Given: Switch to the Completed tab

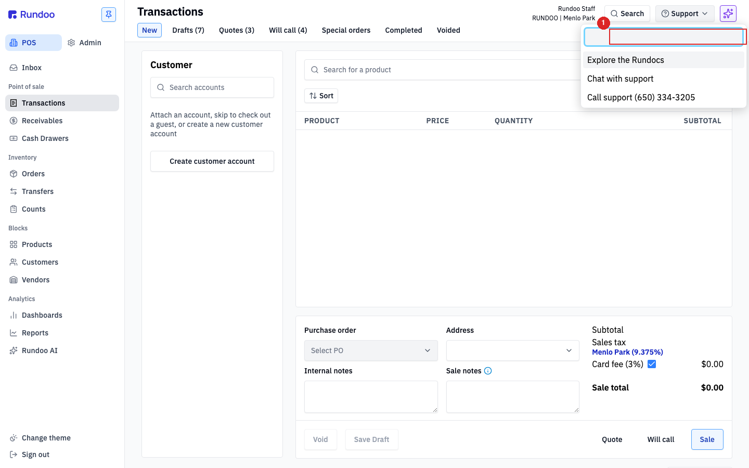Looking at the screenshot, I should pos(404,30).
